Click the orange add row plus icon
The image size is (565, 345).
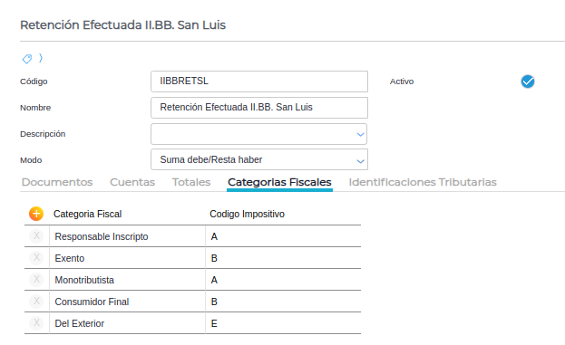coord(36,214)
